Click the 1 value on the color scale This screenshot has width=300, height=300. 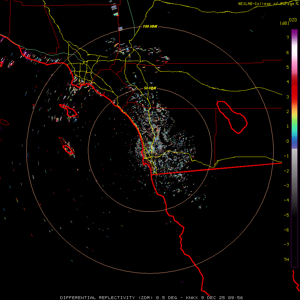288,126
